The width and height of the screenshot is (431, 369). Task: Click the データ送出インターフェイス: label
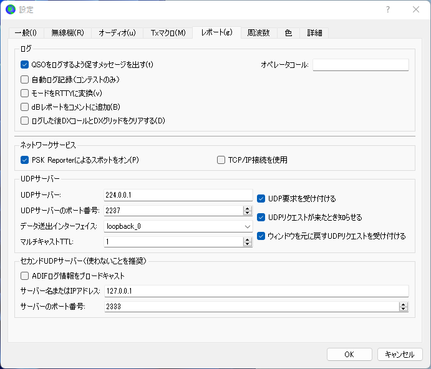[x=59, y=226]
